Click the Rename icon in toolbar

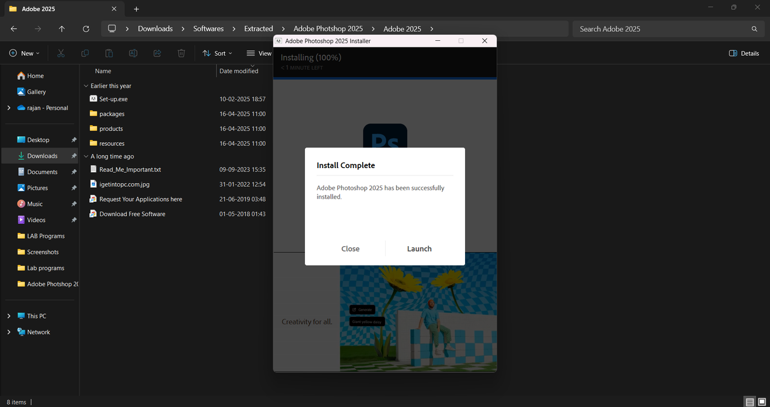[x=133, y=53]
